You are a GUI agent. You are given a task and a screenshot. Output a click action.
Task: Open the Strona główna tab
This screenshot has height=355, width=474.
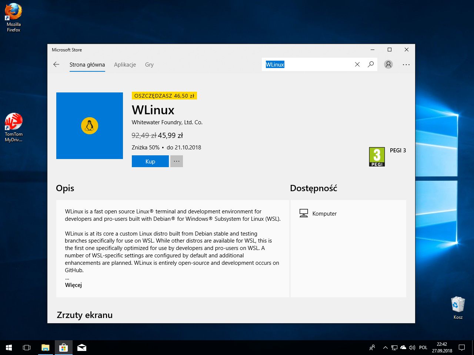point(87,65)
